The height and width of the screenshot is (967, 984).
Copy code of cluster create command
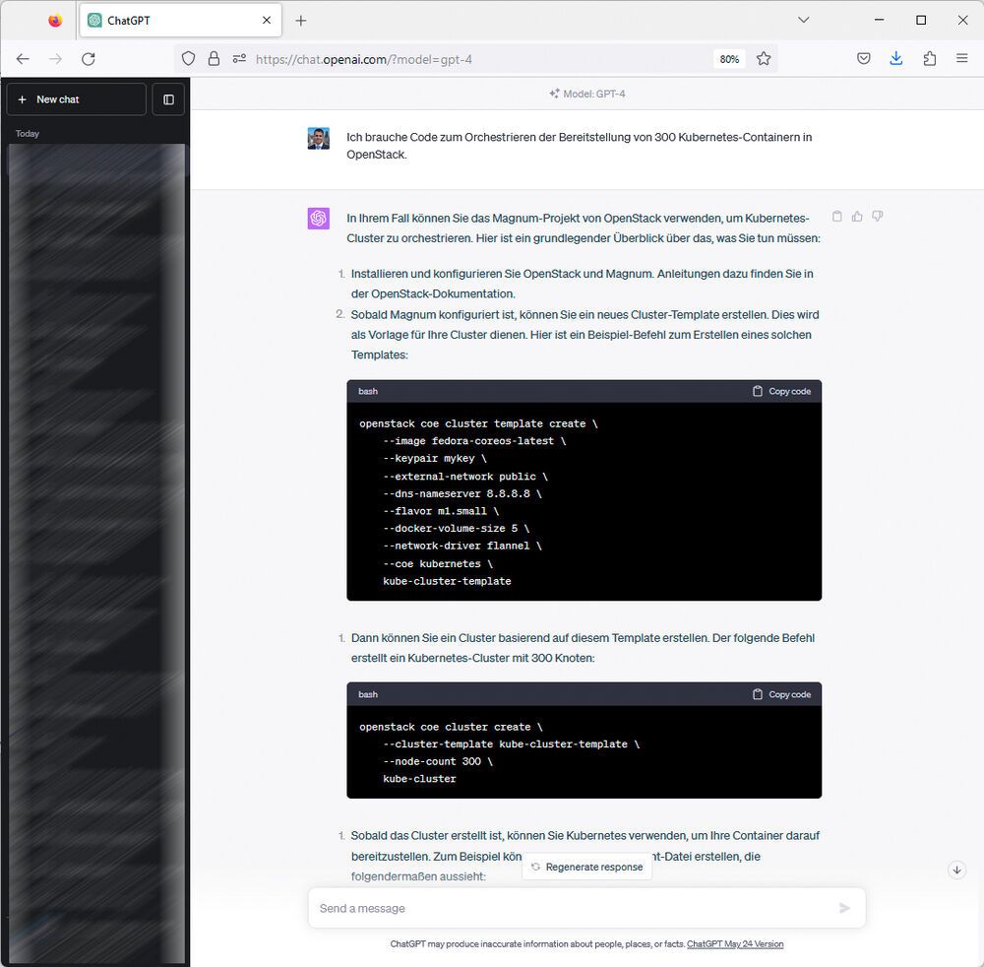point(781,694)
